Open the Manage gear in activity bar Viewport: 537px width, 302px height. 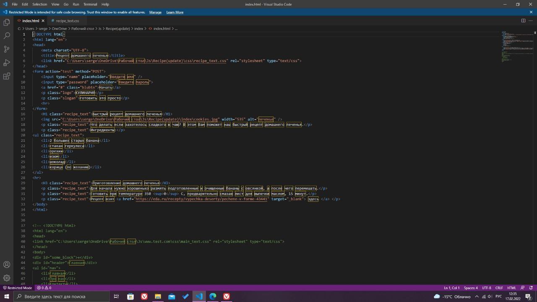pos(7,278)
